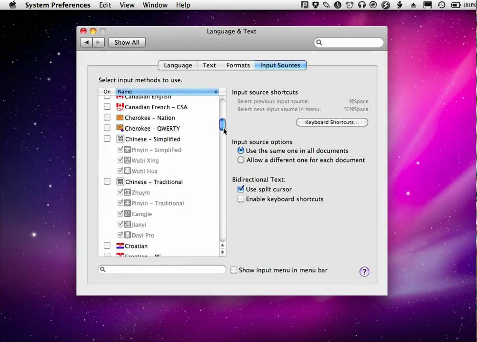The height and width of the screenshot is (342, 477).
Task: Click the battery status icon
Action: tap(456, 5)
